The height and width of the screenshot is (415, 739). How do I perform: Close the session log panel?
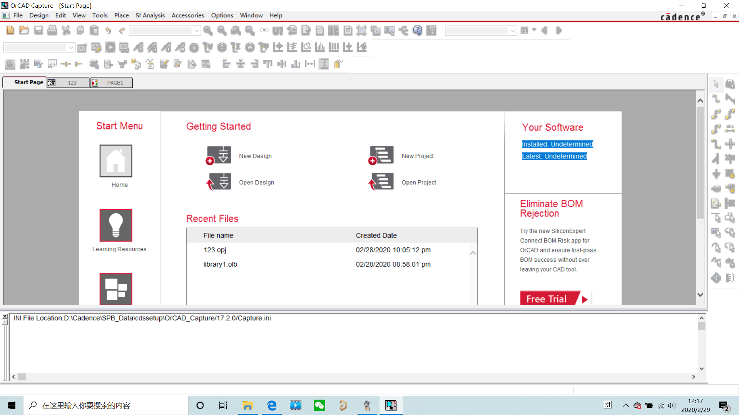click(x=5, y=317)
